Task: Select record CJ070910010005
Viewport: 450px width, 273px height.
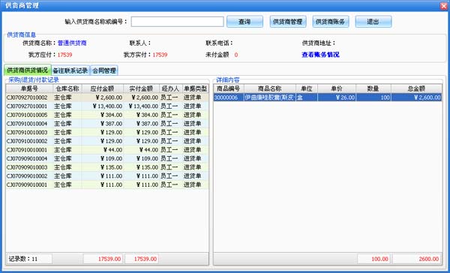Action: pos(107,115)
